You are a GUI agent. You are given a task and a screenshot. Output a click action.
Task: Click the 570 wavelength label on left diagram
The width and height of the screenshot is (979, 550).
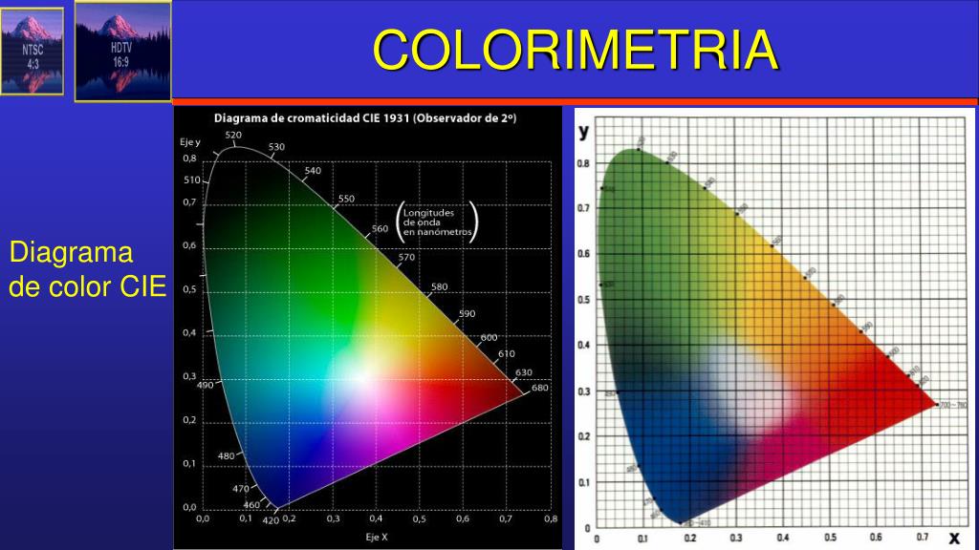pyautogui.click(x=406, y=257)
